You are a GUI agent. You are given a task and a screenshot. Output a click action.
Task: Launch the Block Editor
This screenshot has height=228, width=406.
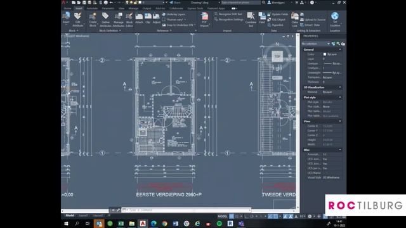[129, 20]
